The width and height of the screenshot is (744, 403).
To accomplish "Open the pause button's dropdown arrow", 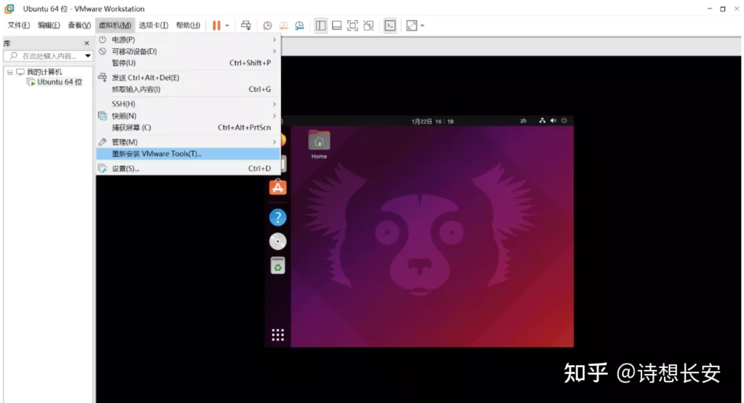I will coord(226,25).
